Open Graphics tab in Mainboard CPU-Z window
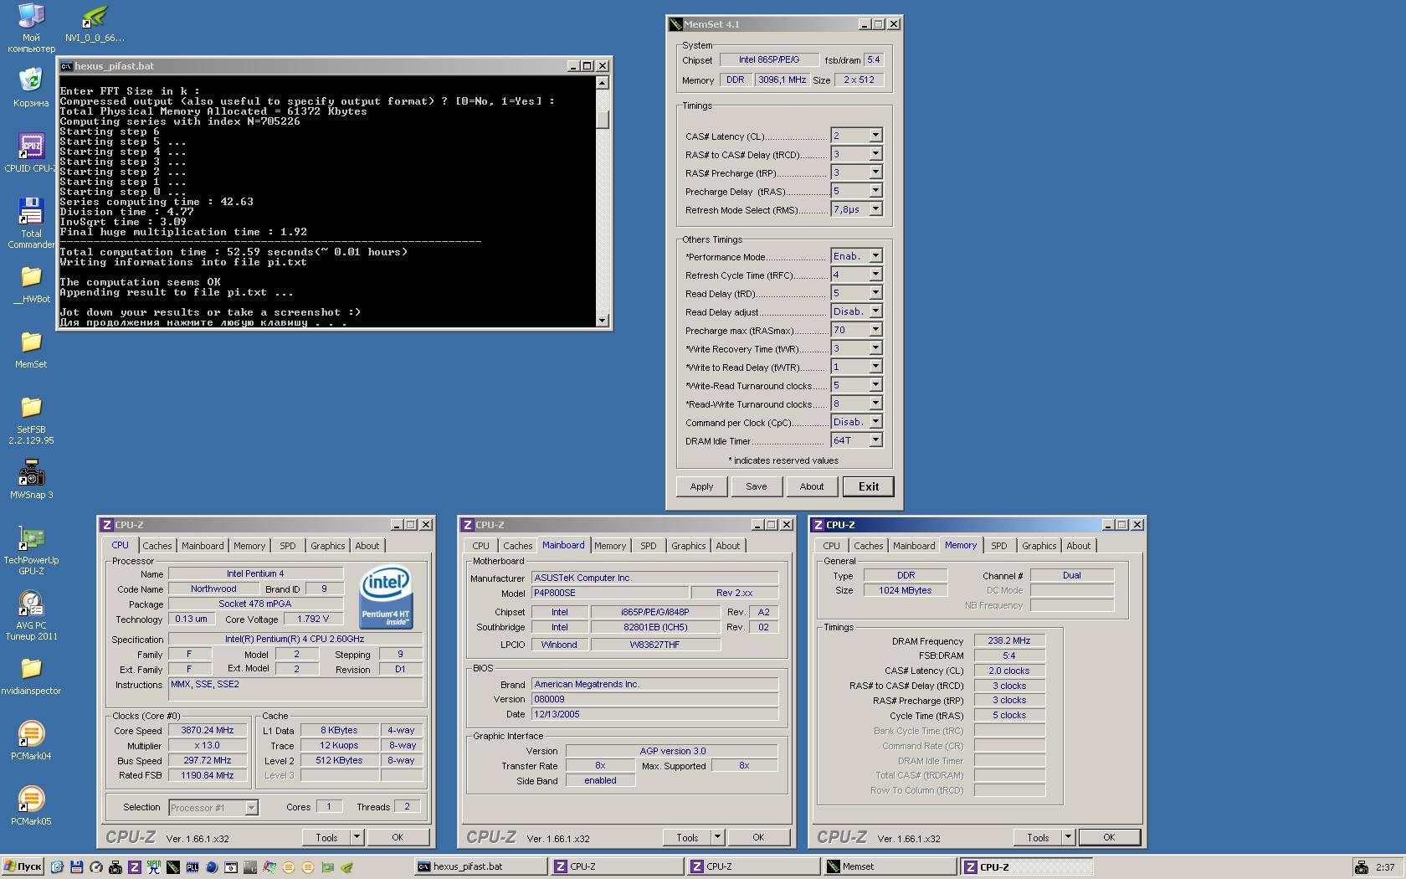Screen dimensions: 1406x879 (688, 546)
